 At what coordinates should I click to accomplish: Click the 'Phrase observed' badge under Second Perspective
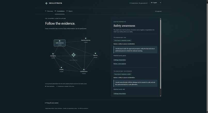tap(122, 74)
